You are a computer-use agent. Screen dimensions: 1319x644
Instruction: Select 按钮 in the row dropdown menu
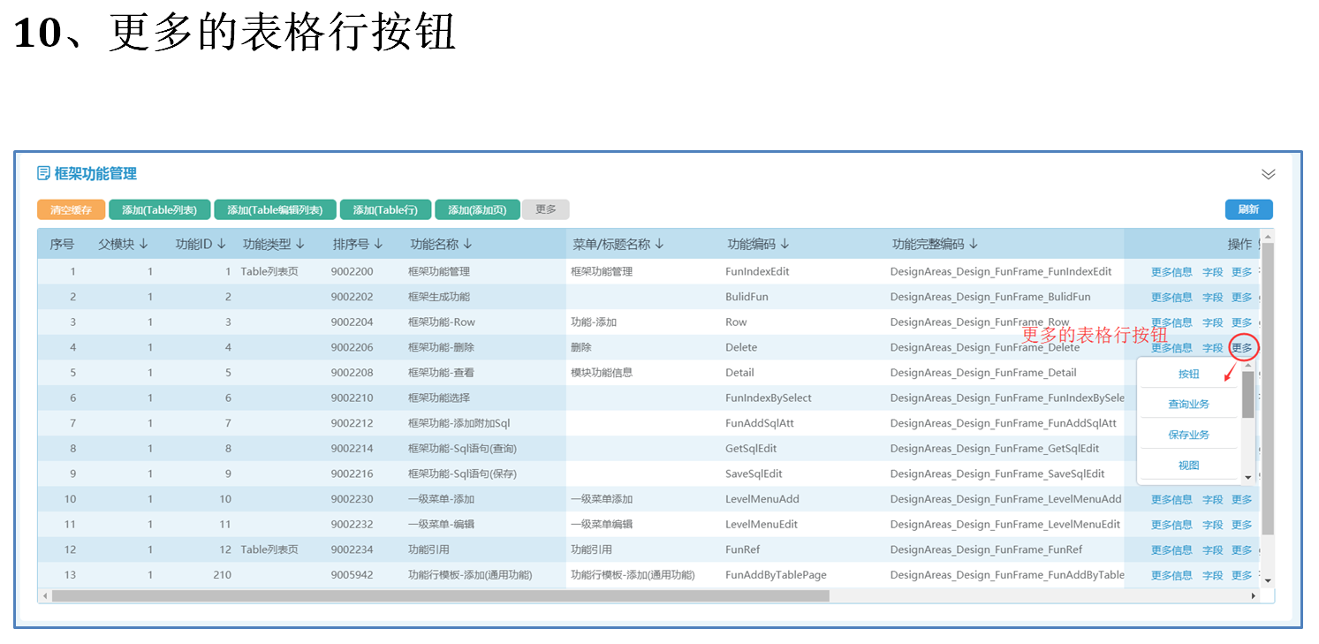point(1189,374)
